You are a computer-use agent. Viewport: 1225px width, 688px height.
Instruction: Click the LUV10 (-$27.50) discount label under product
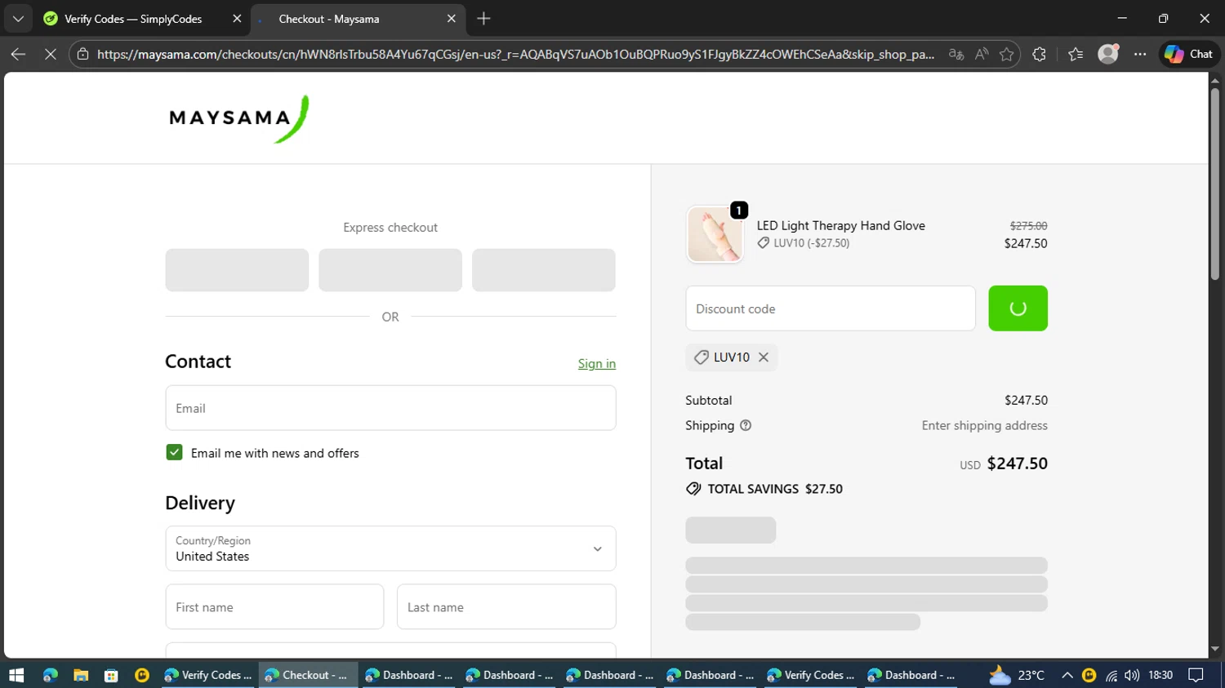804,243
